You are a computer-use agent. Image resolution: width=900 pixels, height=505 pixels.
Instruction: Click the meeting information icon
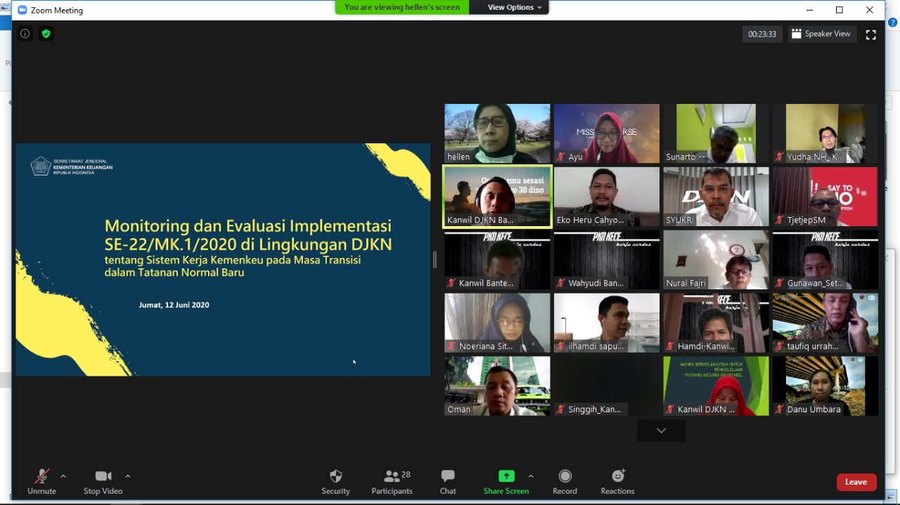coord(25,34)
